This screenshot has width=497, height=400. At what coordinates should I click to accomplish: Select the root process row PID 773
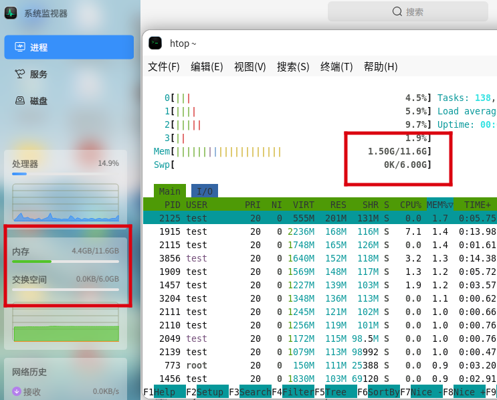[320, 365]
